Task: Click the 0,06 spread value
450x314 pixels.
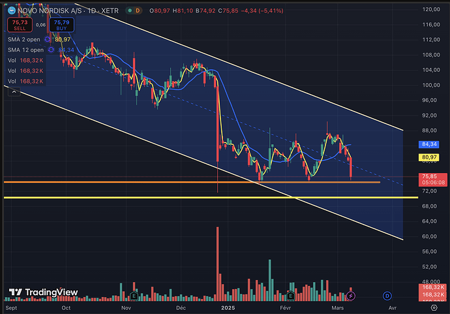Action: [40, 25]
